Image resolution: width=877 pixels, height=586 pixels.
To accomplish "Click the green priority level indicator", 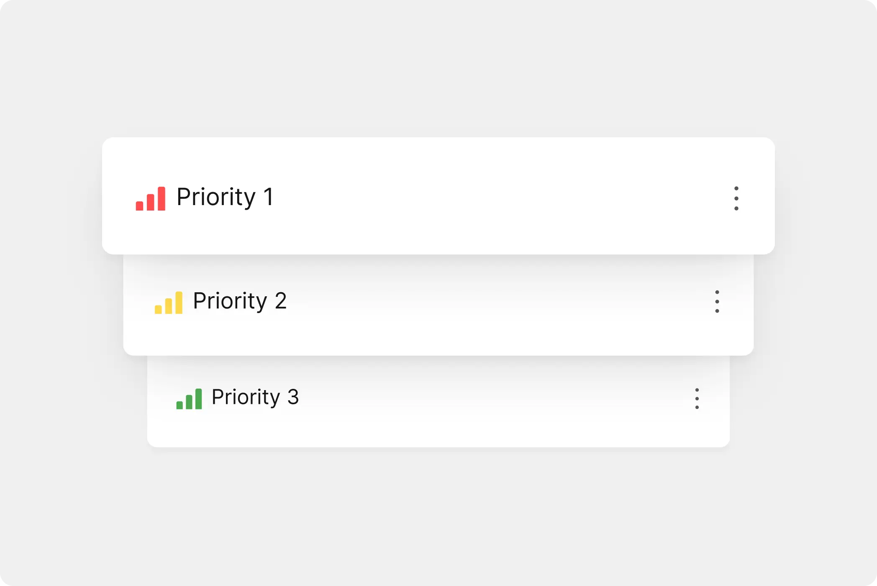I will tap(189, 398).
